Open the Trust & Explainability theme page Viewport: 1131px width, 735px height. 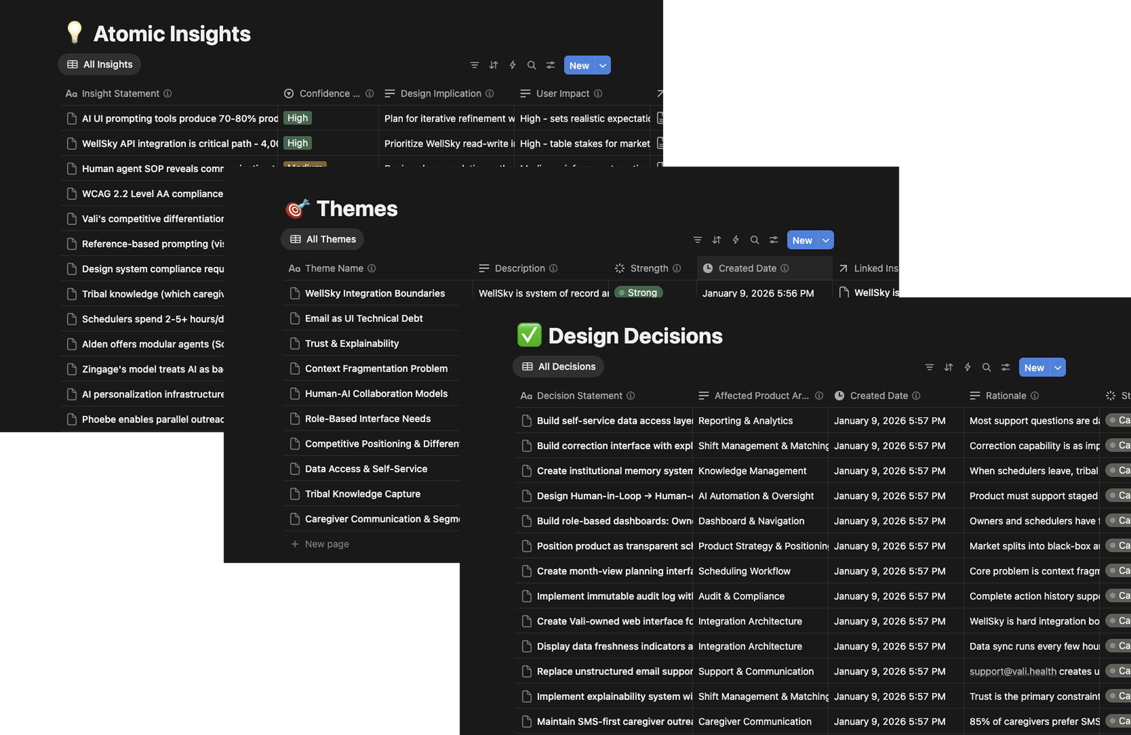tap(352, 343)
